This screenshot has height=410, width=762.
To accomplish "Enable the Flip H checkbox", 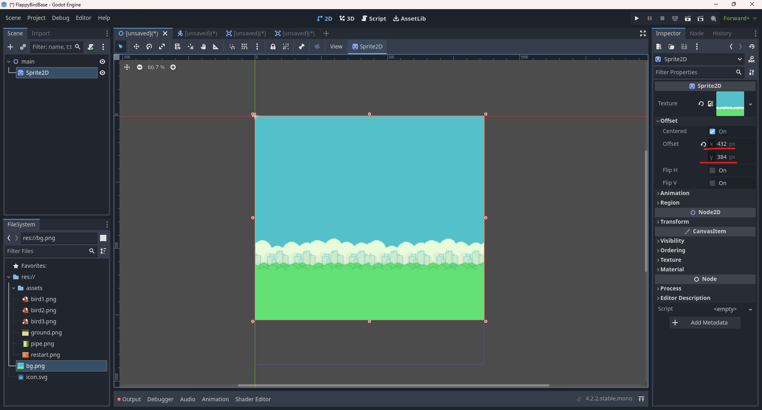I will (x=712, y=170).
